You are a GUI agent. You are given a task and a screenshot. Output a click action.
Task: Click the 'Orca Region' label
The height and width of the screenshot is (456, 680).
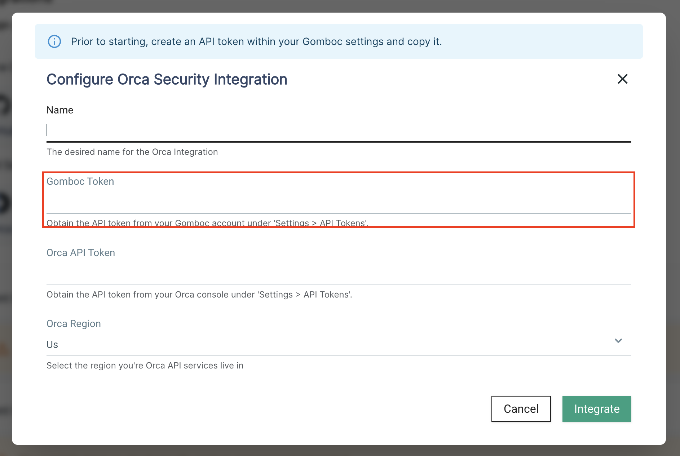(x=74, y=324)
